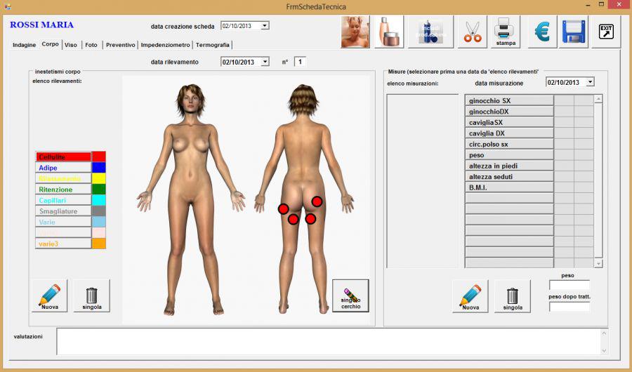The width and height of the screenshot is (632, 372).
Task: Expand the data rilevamento date dropdown
Action: (x=265, y=62)
